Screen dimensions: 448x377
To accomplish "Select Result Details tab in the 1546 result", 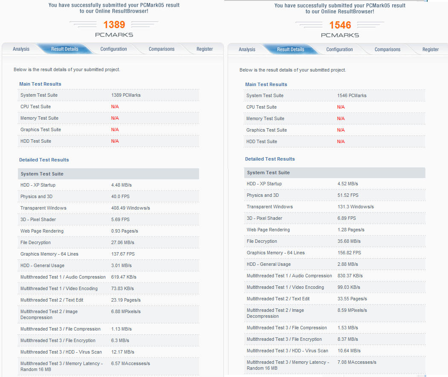I will click(291, 49).
